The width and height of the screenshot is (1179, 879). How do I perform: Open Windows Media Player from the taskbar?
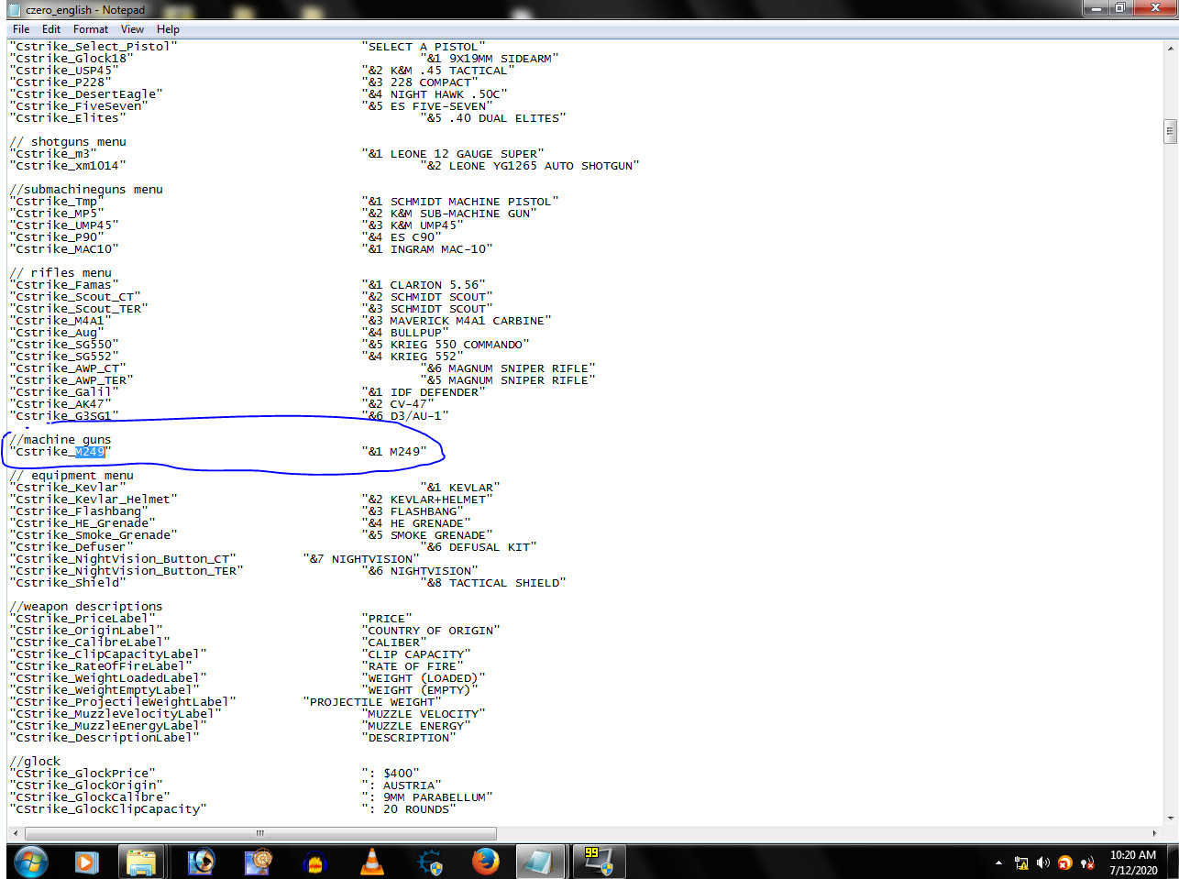point(84,862)
